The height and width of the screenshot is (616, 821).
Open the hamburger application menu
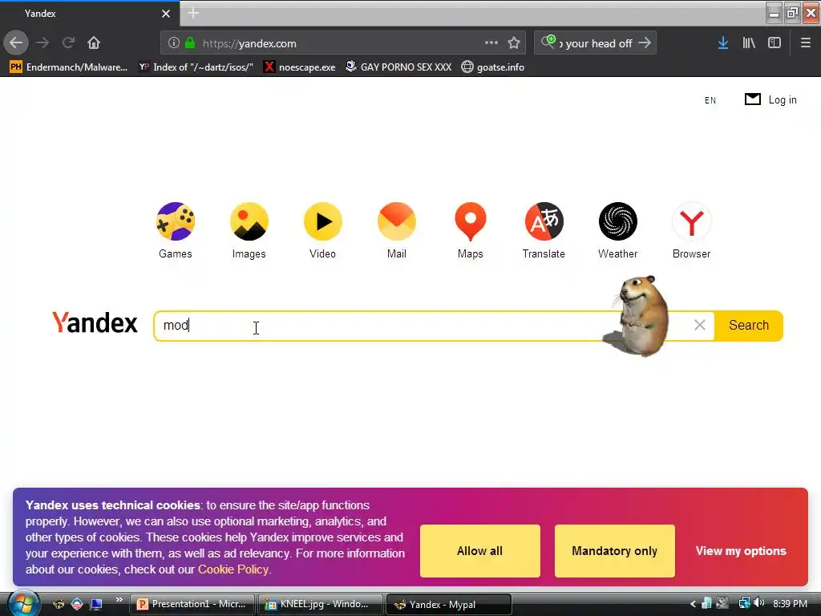click(805, 43)
